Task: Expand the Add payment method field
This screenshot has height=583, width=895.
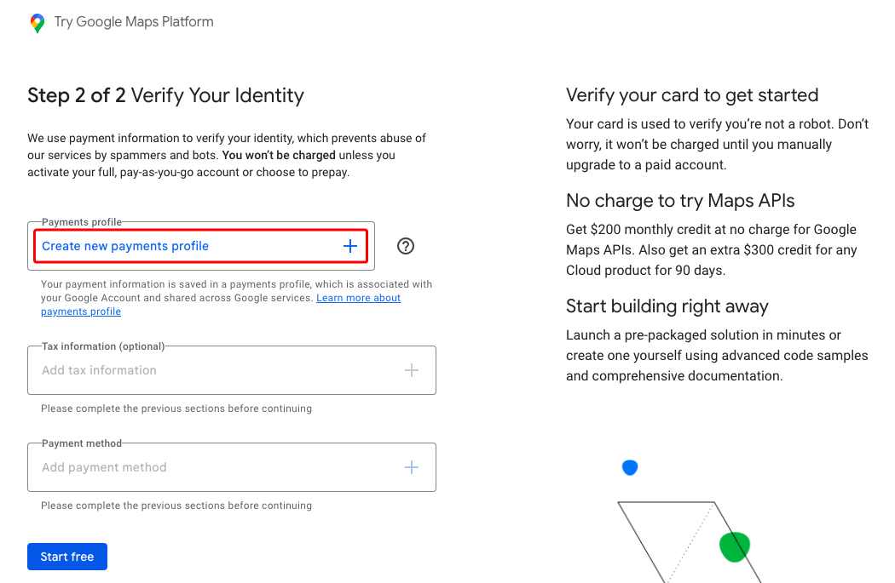Action: pyautogui.click(x=232, y=467)
